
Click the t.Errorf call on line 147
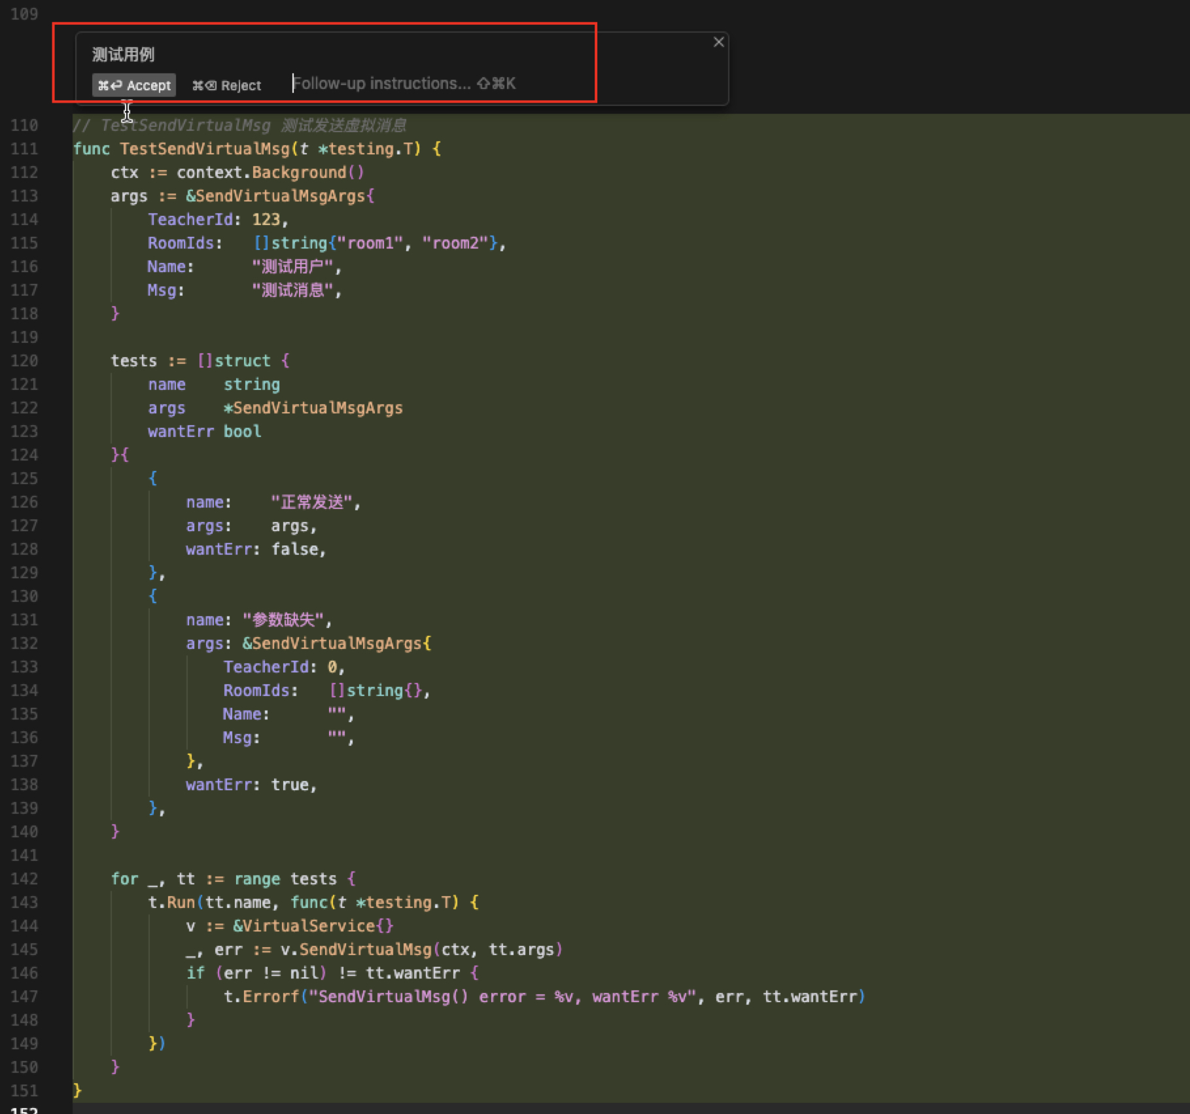(262, 997)
